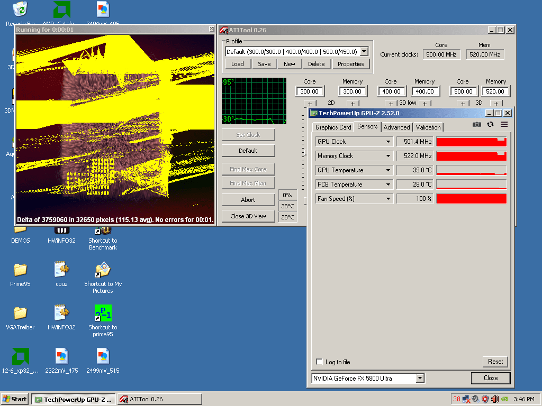Click the 2D Core 300.00 field
Image resolution: width=542 pixels, height=406 pixels.
coord(310,91)
